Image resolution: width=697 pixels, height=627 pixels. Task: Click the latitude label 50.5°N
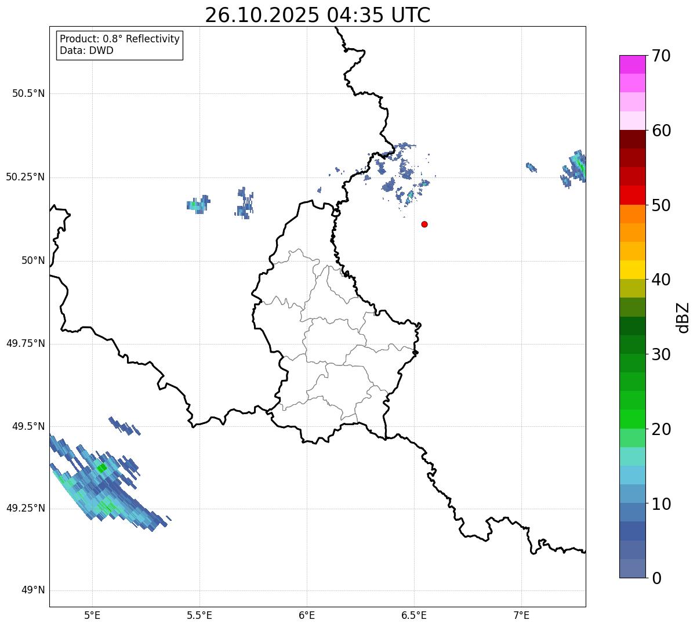click(28, 93)
